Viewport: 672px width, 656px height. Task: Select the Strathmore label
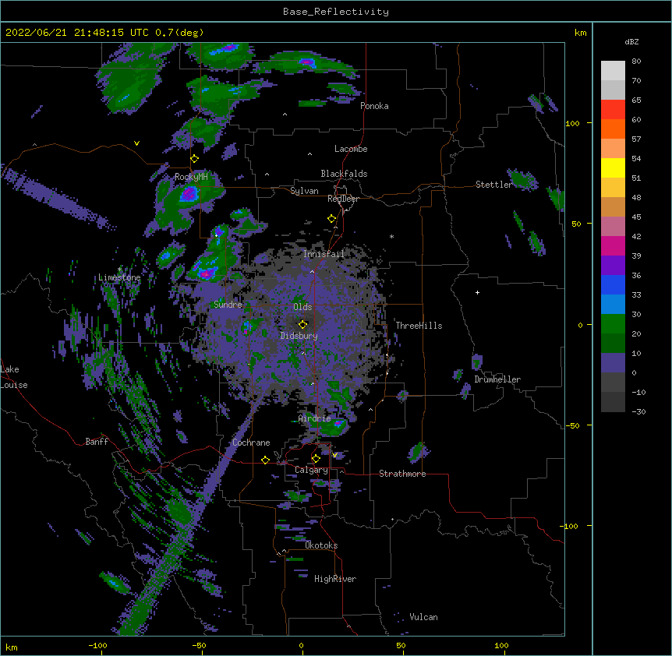tap(402, 474)
